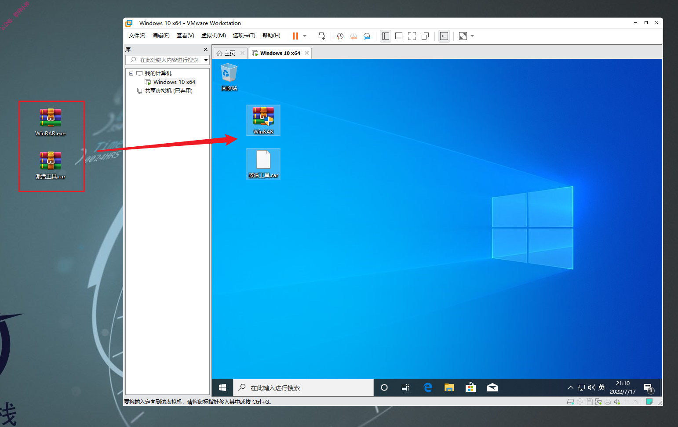Take a snapshot of this virtual machine

point(340,36)
